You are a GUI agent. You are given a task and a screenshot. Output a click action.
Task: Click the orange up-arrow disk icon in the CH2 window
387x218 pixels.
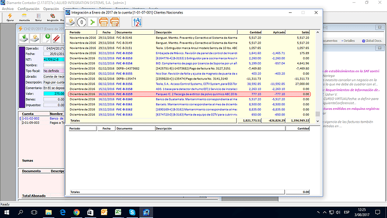[35, 38]
